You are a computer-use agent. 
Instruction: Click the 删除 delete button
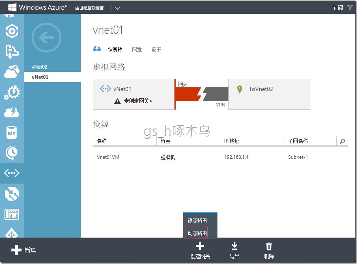tap(269, 251)
